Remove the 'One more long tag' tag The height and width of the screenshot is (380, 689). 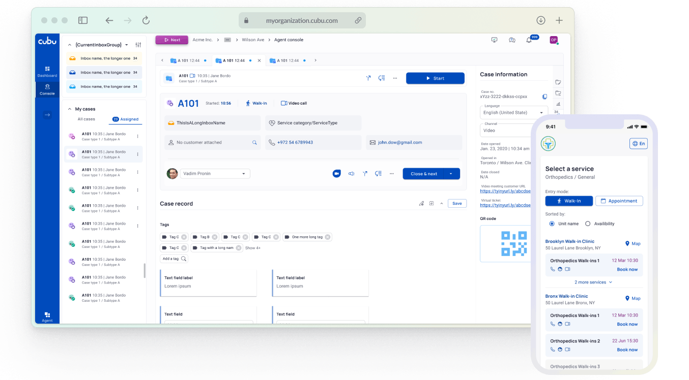point(328,237)
